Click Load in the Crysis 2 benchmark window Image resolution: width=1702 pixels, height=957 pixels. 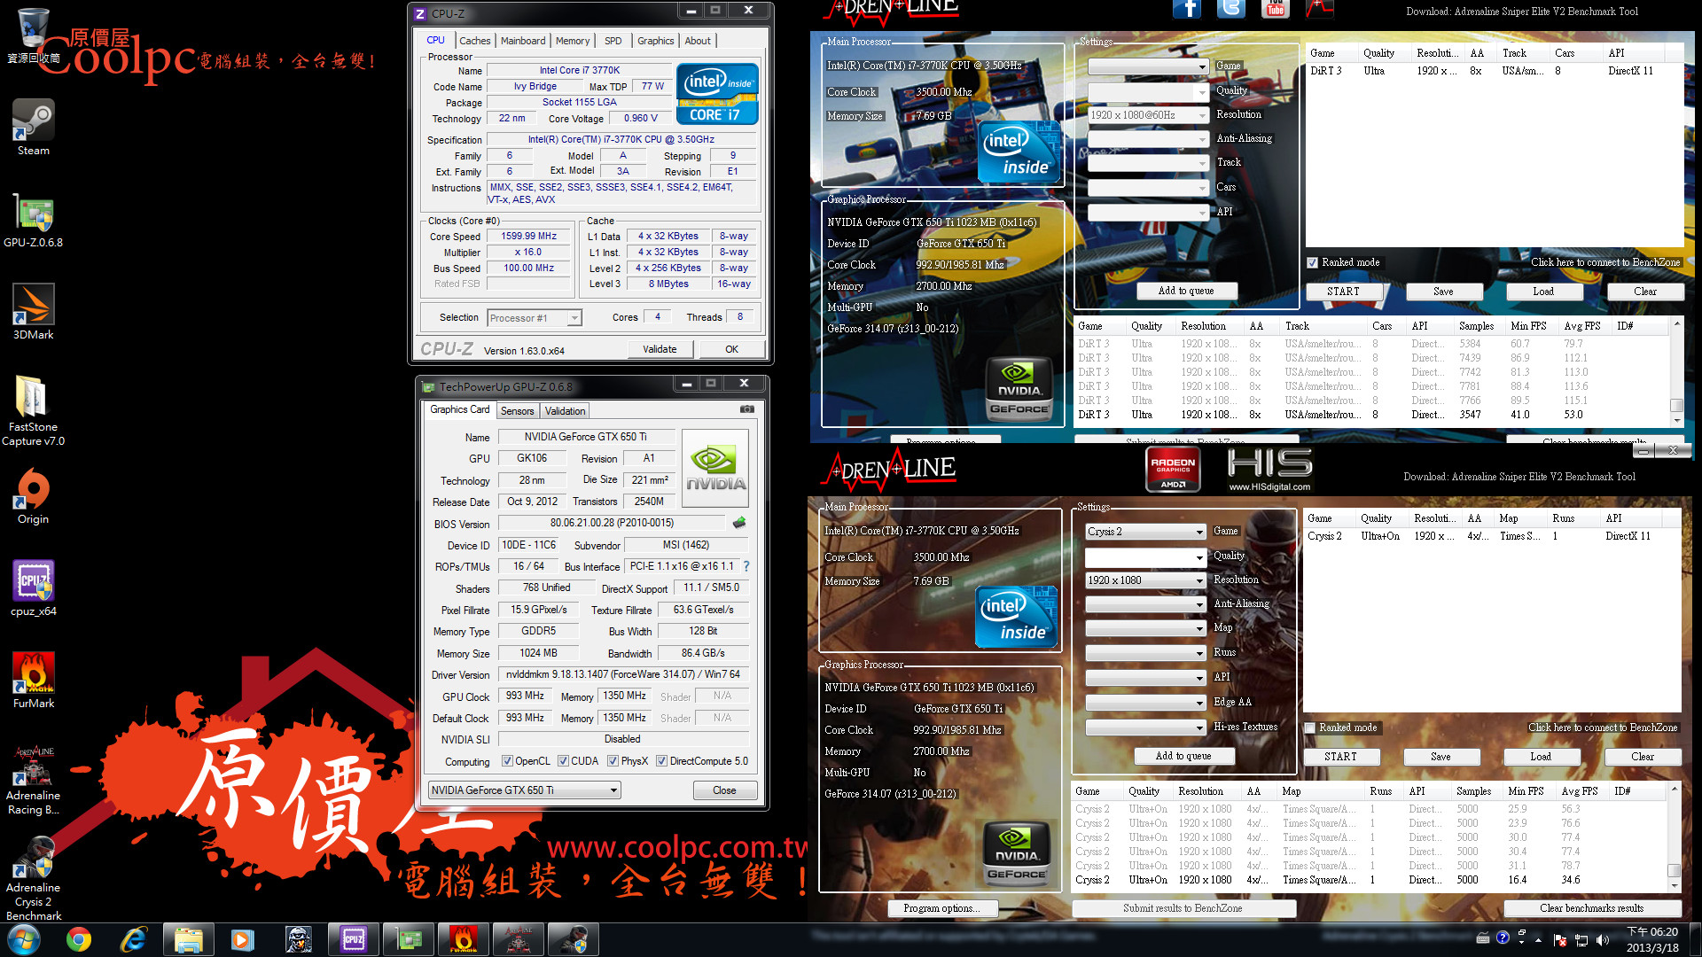pyautogui.click(x=1541, y=757)
